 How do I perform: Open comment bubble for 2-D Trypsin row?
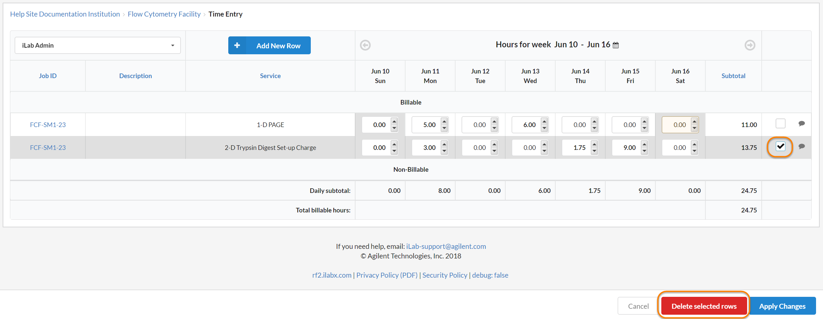tap(801, 147)
